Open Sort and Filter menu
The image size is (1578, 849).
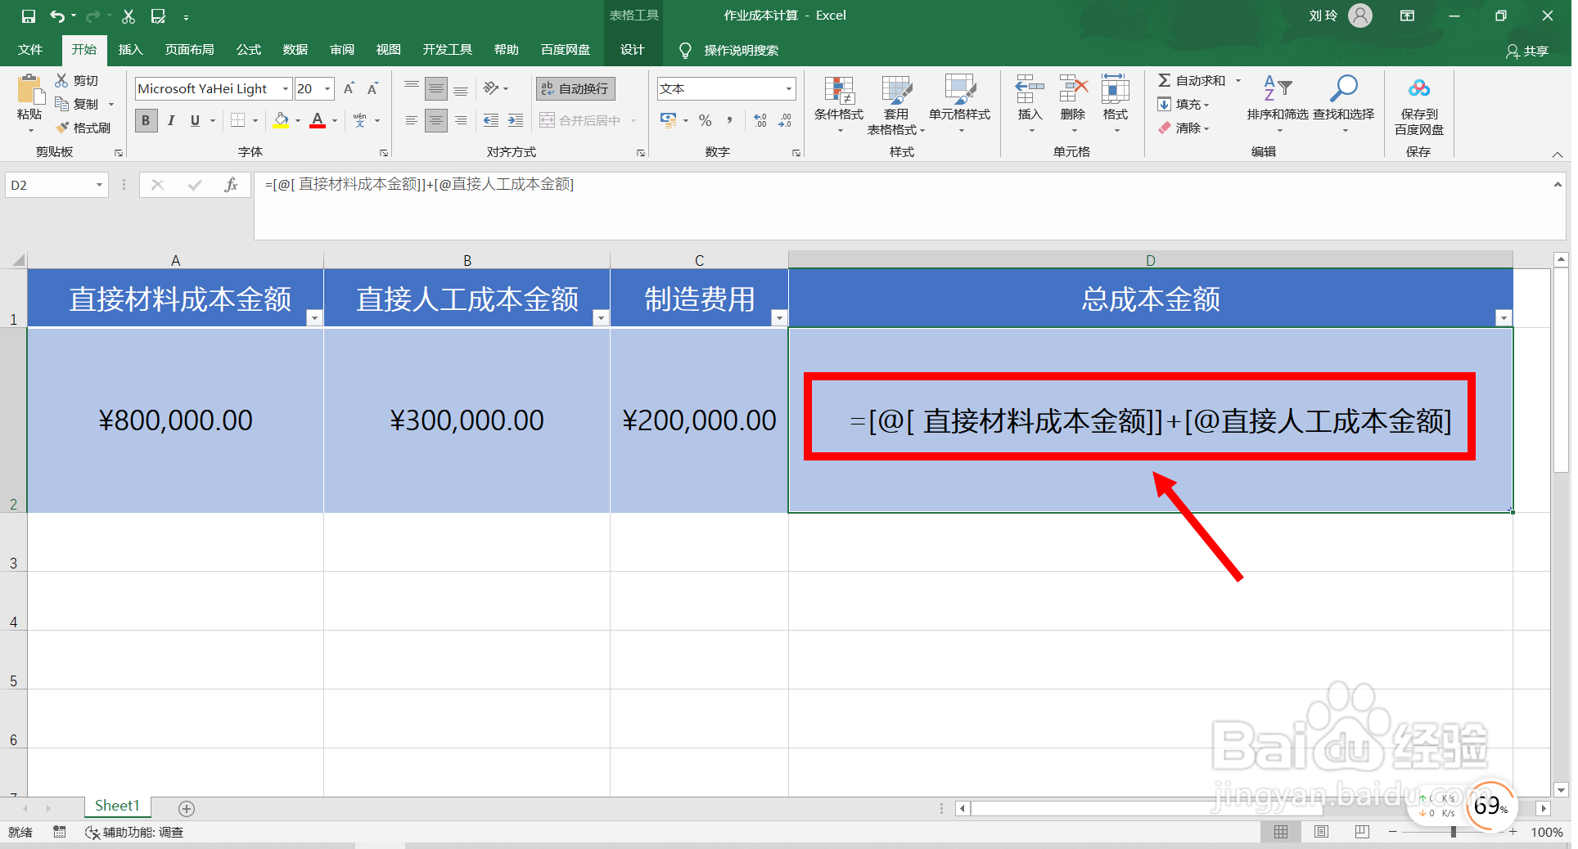point(1278,105)
